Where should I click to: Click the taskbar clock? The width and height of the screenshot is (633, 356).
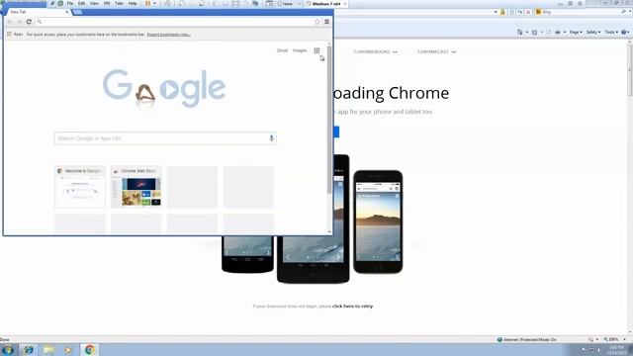coord(616,350)
